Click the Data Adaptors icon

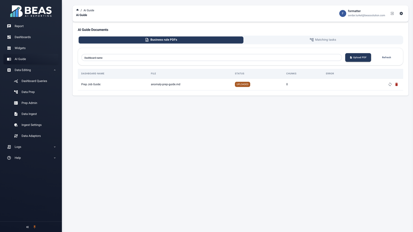(x=16, y=136)
